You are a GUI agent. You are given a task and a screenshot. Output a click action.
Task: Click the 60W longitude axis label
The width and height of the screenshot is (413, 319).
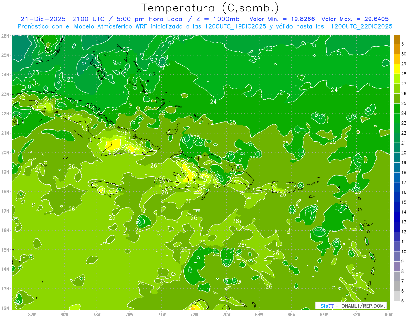click(389, 314)
